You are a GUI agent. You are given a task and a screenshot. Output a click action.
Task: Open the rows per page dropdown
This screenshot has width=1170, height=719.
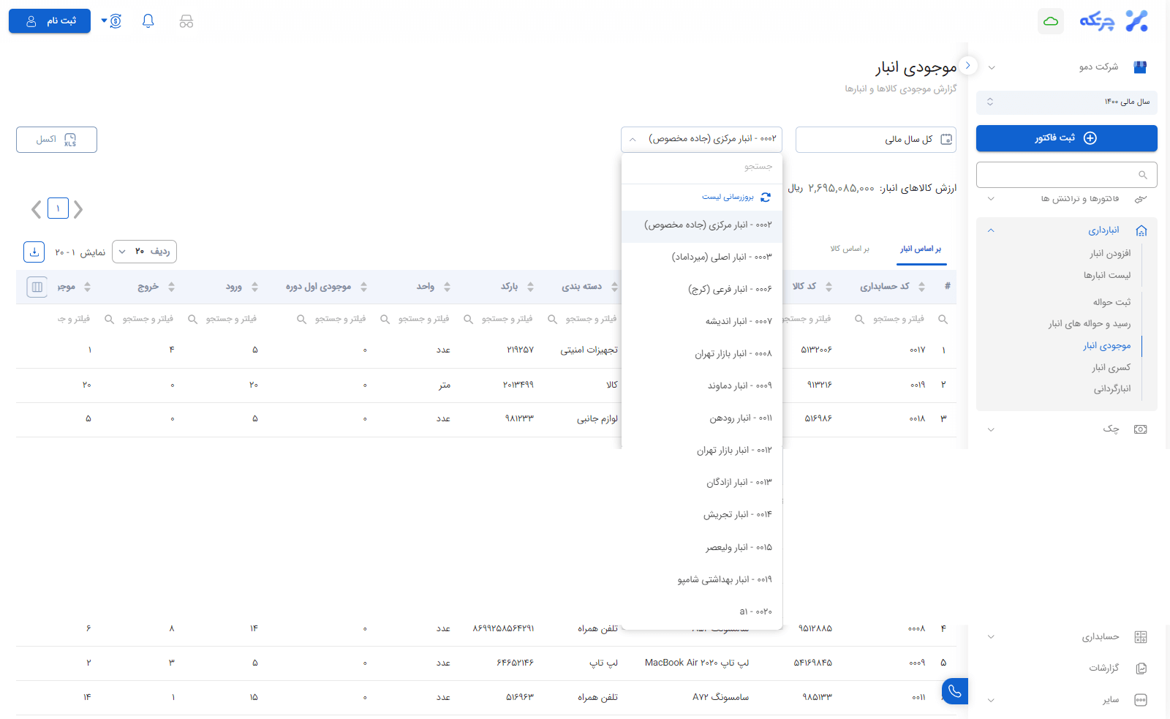144,252
